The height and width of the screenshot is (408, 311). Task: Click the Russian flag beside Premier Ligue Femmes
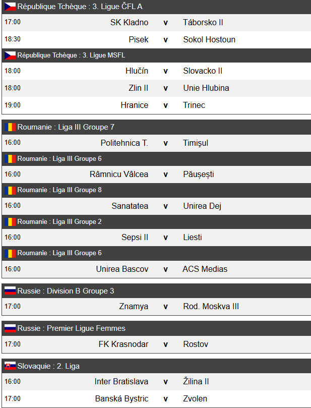[10, 328]
